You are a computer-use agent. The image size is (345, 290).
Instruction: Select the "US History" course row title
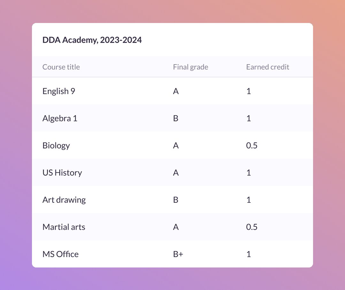[62, 173]
